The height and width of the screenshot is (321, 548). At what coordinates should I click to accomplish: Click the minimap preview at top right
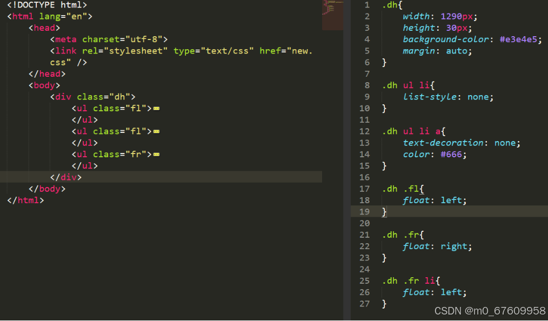[332, 14]
